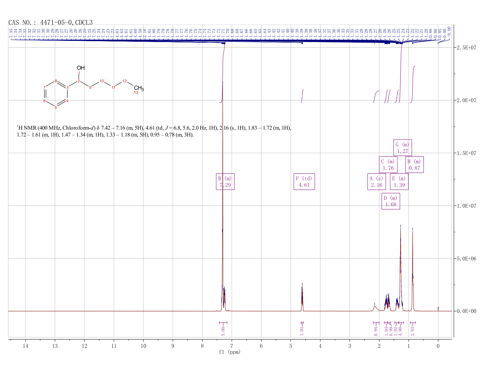Viewport: 492px width, 380px height.
Task: Click the B (m) 7.29 multiplet box
Action: [x=225, y=182]
